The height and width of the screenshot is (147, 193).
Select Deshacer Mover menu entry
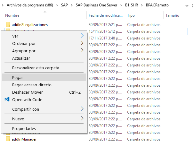tap(28, 92)
